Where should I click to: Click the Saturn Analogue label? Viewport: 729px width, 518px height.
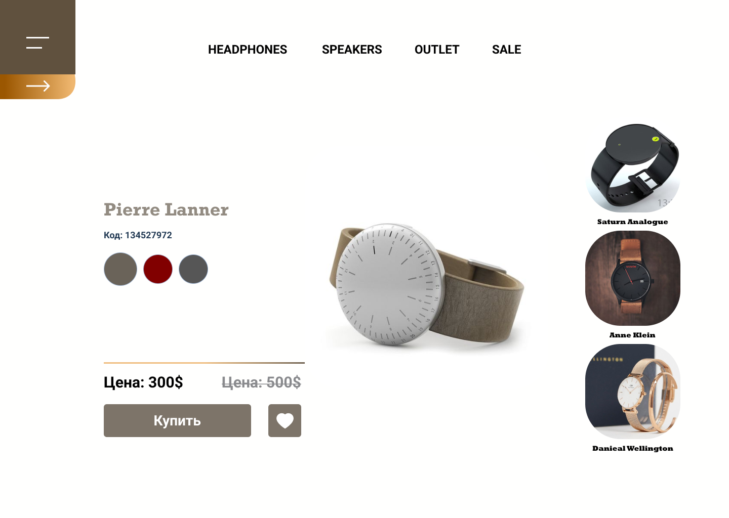click(633, 222)
